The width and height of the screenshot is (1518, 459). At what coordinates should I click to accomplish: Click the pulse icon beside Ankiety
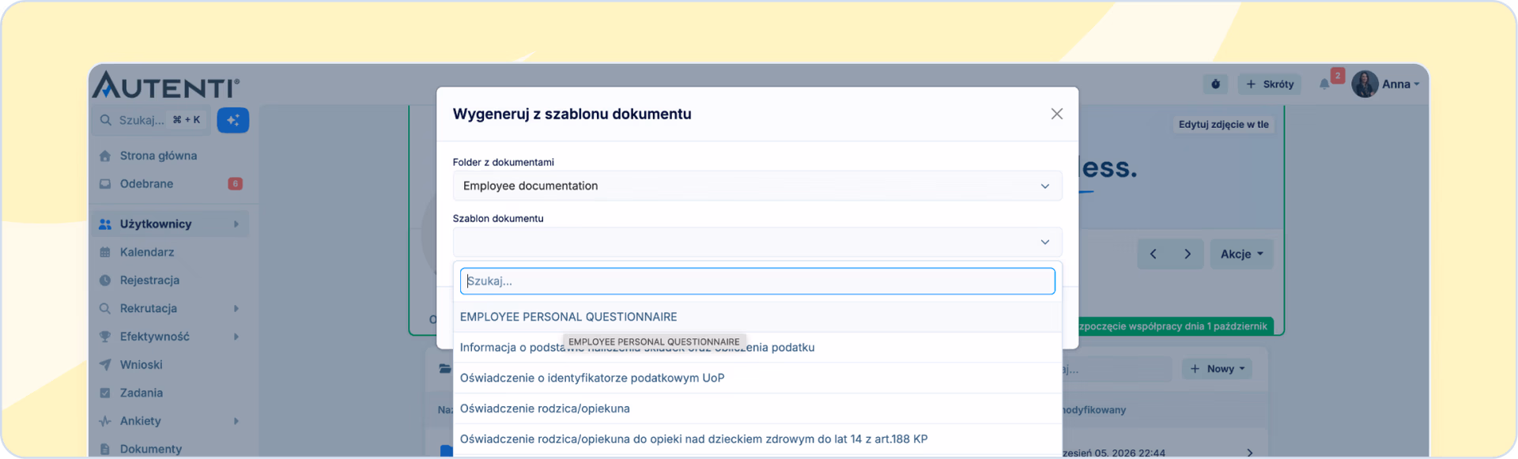coord(105,421)
